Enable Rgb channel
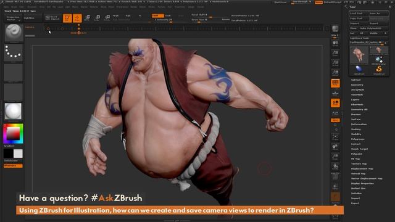Screen dimensions: 395x222 [x=128, y=15]
